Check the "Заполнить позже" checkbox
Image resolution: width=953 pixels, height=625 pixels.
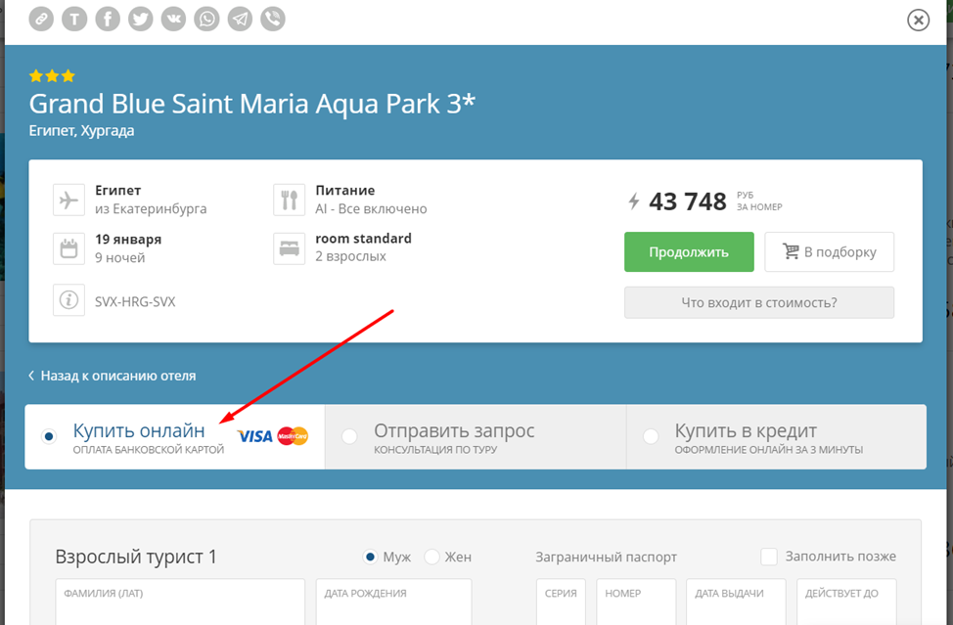(769, 557)
